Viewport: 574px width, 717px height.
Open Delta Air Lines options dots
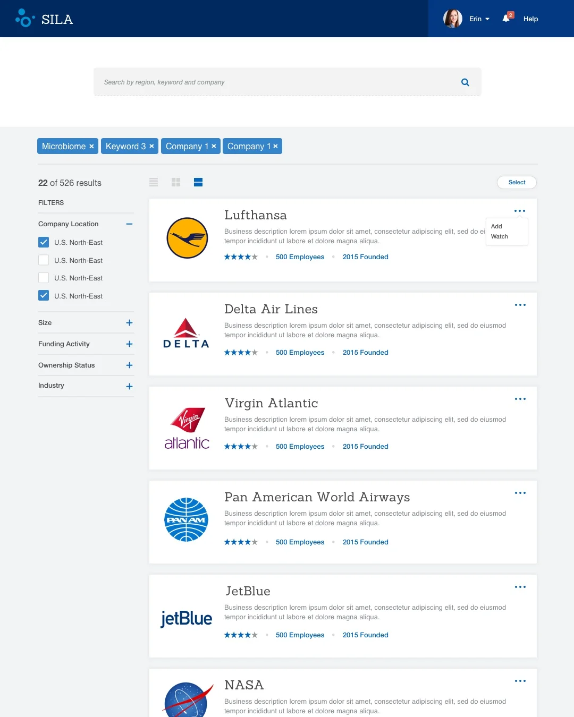click(x=520, y=305)
